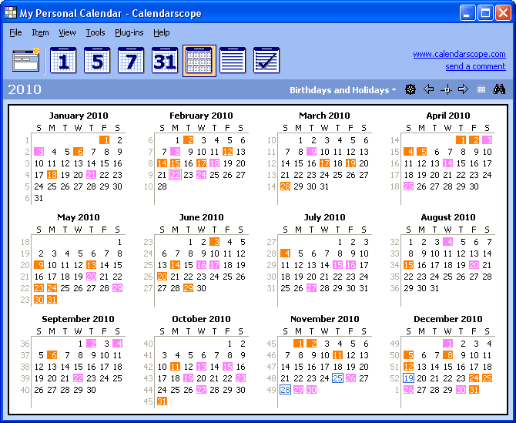Viewport: 516px width, 423px height.
Task: Click the New Item toolbar icon
Action: pyautogui.click(x=25, y=60)
